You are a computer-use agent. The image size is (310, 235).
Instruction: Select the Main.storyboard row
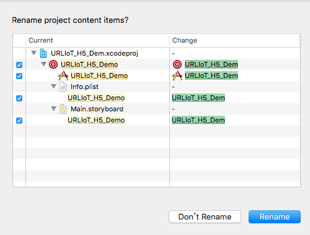(156, 109)
